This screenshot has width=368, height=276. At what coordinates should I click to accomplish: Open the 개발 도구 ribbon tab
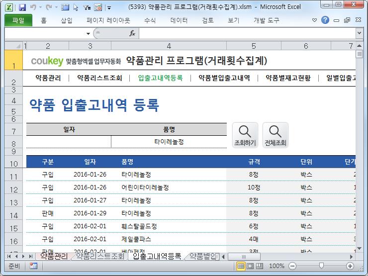tap(267, 20)
